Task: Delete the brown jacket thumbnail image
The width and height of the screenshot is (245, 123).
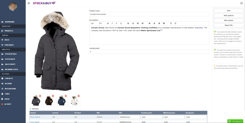Action: (53, 96)
